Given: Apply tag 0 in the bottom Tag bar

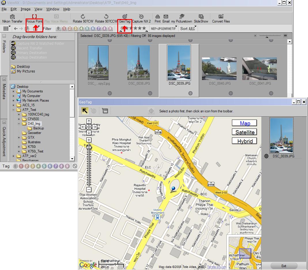Looking at the screenshot, I should pos(15,166).
